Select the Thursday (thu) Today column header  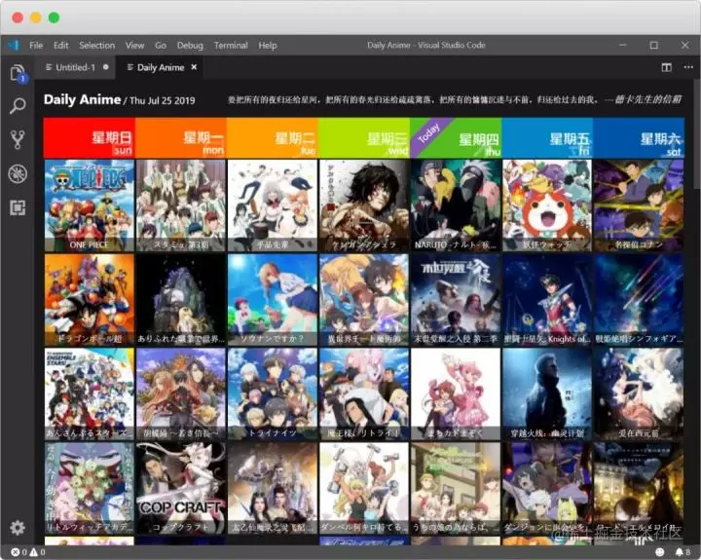point(456,137)
